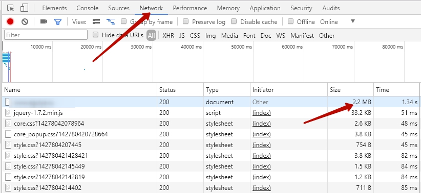The height and width of the screenshot is (193, 421).
Task: Open the Elements tab
Action: click(x=54, y=8)
